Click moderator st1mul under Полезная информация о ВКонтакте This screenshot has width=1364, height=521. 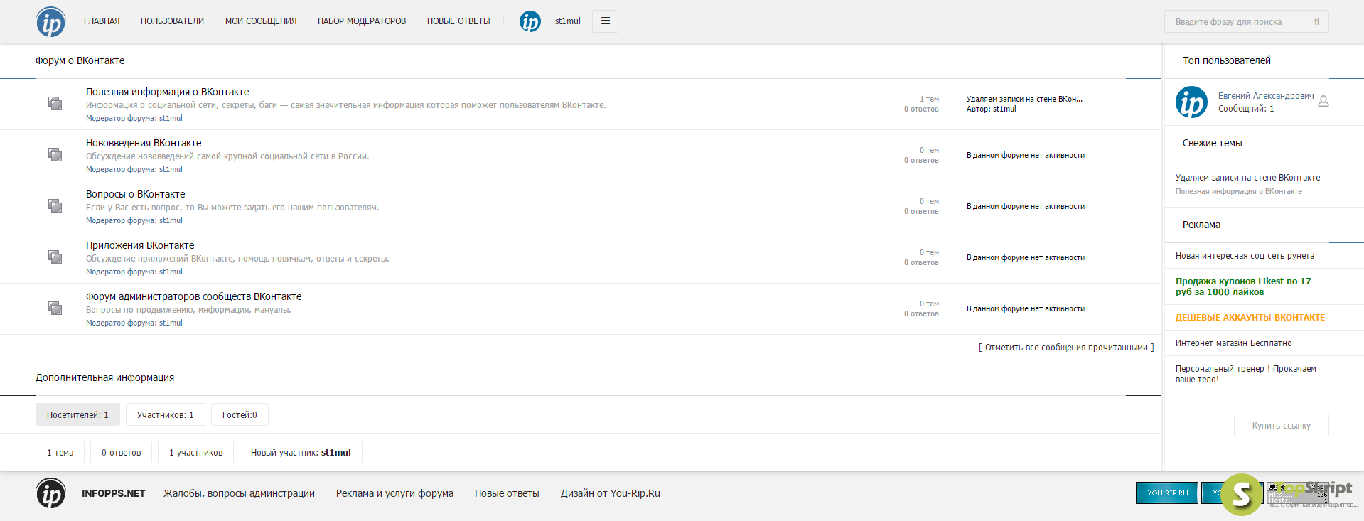click(171, 119)
